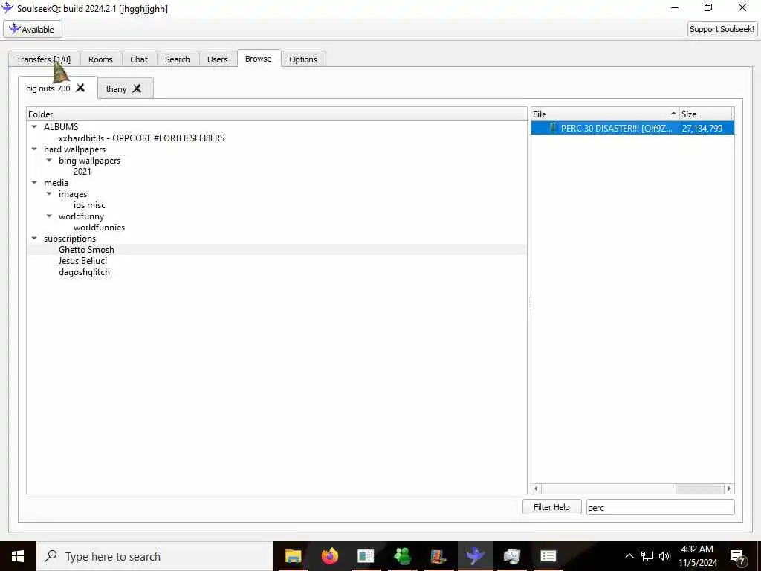This screenshot has width=761, height=571.
Task: Switch to the Transfers tab
Action: pos(44,59)
